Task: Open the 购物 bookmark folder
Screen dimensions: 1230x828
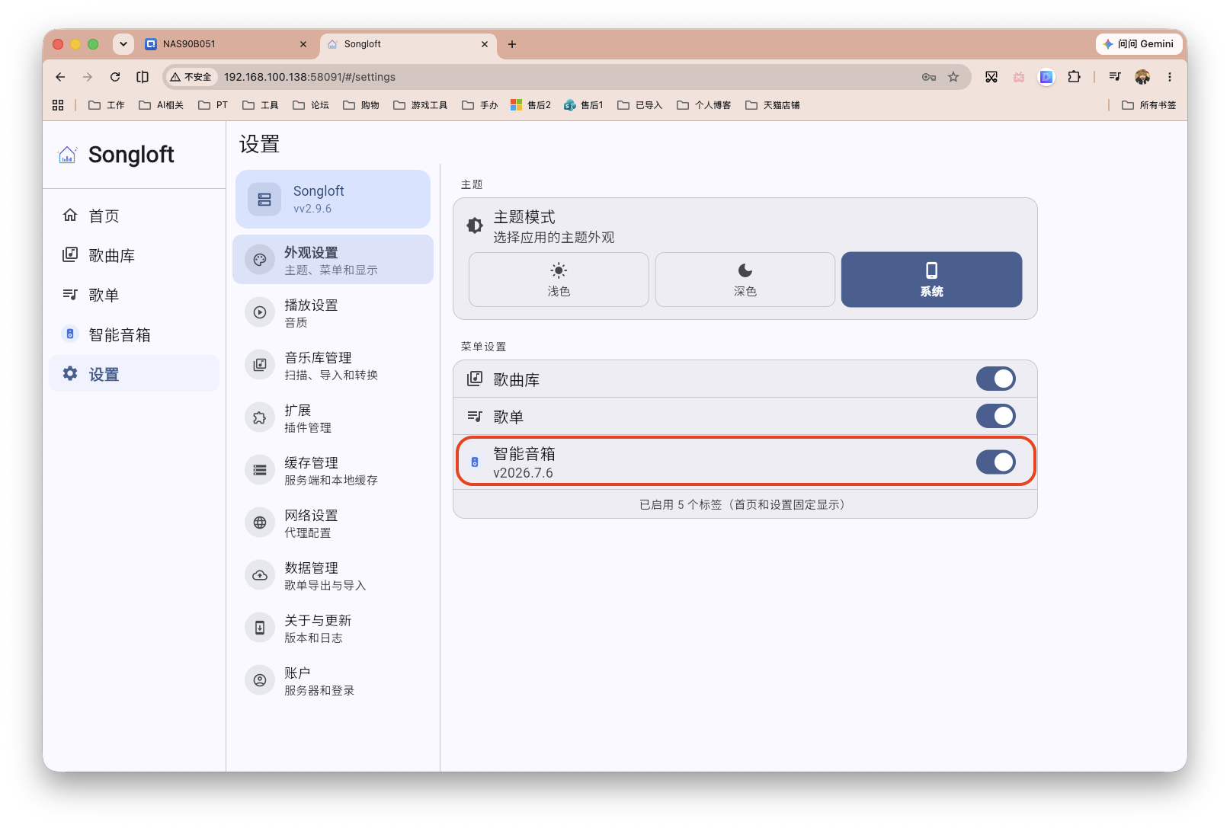Action: (361, 105)
